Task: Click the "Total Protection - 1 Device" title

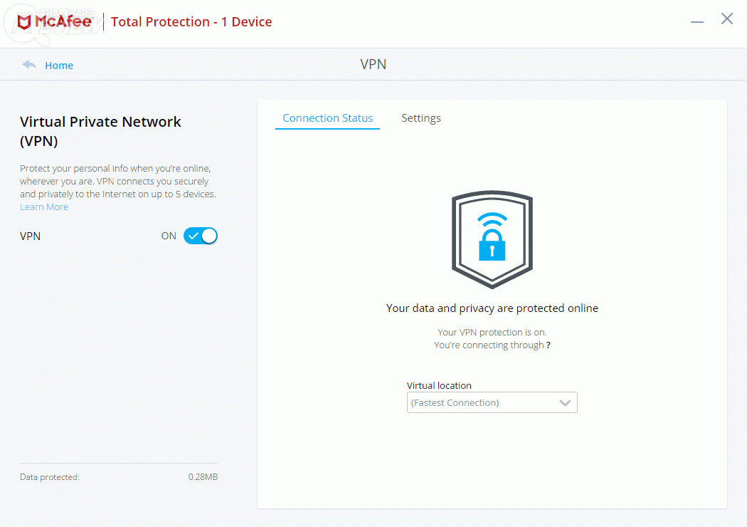Action: click(x=191, y=22)
